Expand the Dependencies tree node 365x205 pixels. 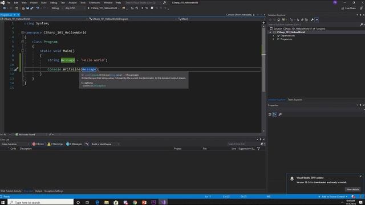tap(273, 36)
